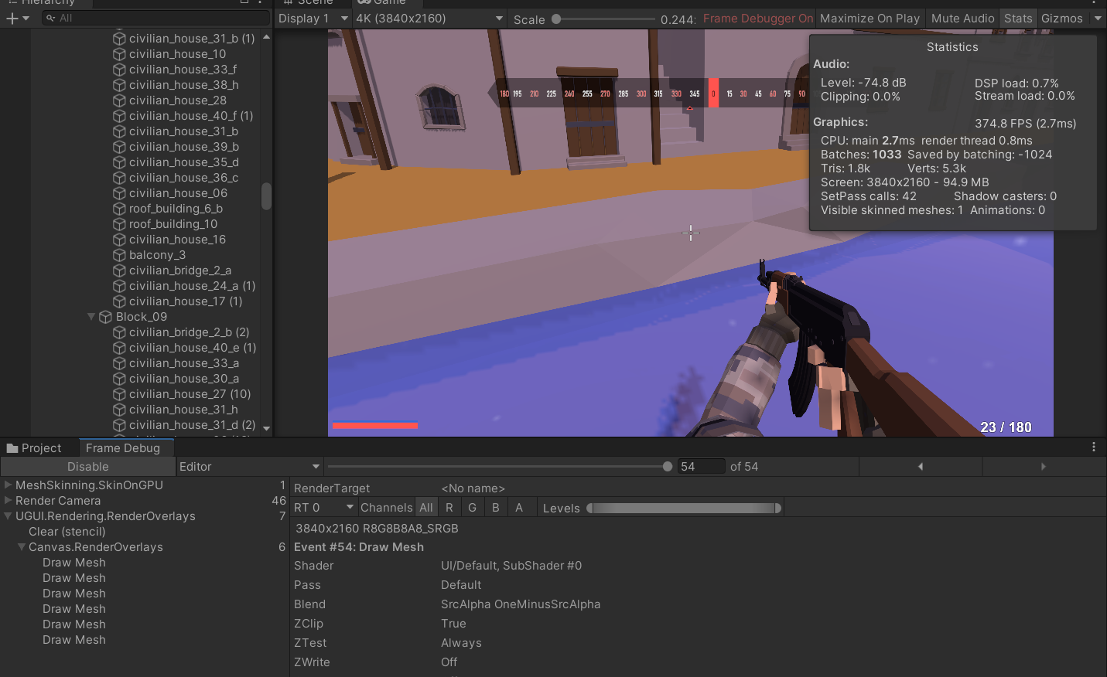1107x677 pixels.
Task: Click cube icon beside civilian_house_33_a
Action: tap(119, 363)
